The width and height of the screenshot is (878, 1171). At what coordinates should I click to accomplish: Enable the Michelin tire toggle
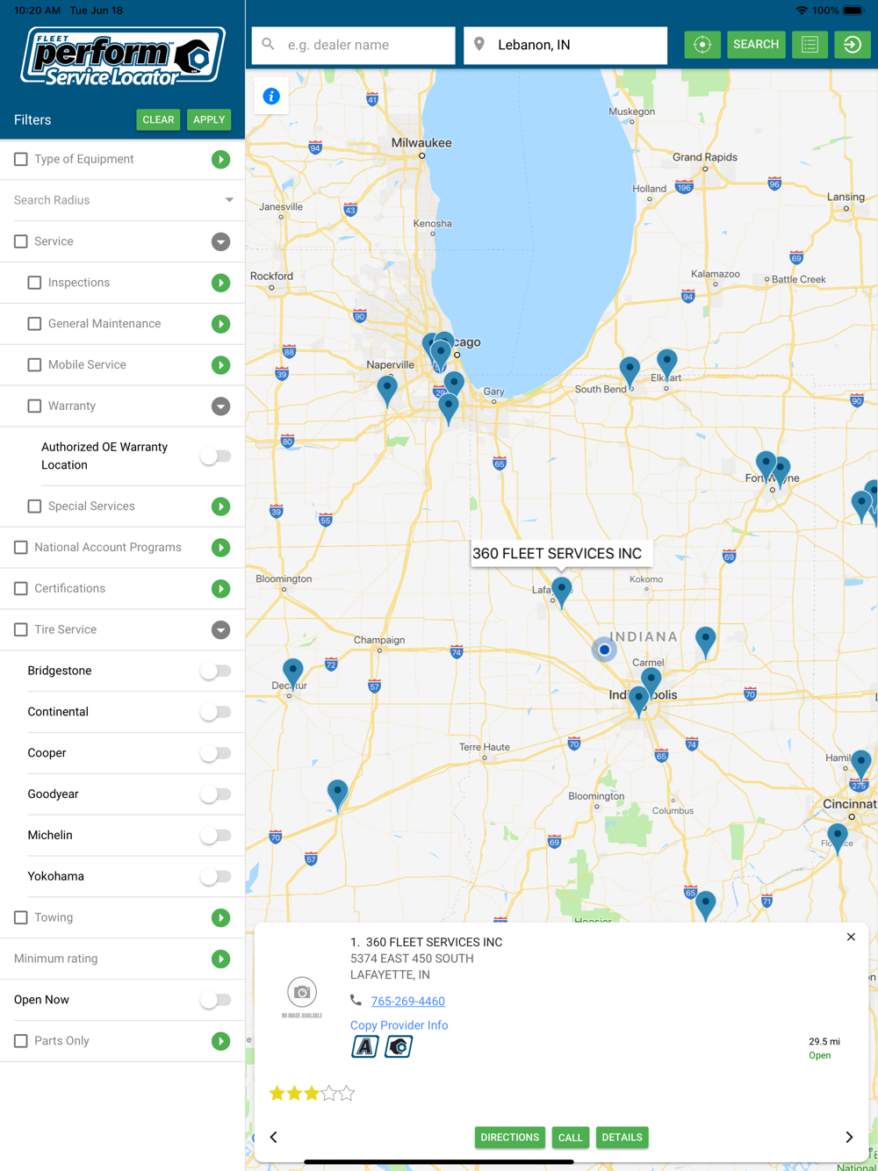tap(215, 835)
